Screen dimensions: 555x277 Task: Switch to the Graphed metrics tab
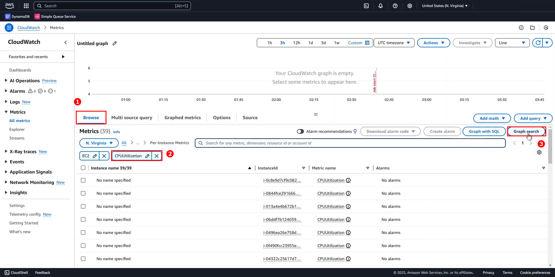pyautogui.click(x=183, y=117)
